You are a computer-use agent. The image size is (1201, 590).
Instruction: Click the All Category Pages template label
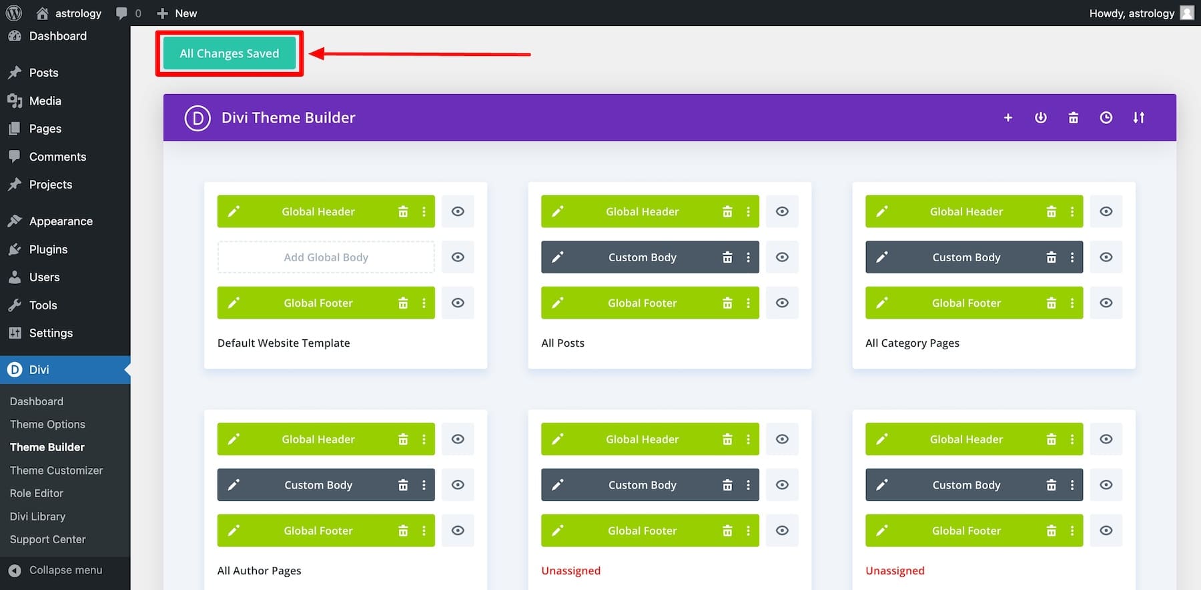(912, 343)
